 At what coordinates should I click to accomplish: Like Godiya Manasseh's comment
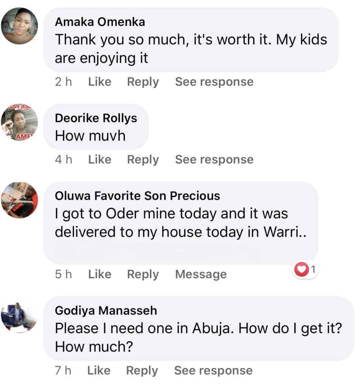[x=99, y=370]
